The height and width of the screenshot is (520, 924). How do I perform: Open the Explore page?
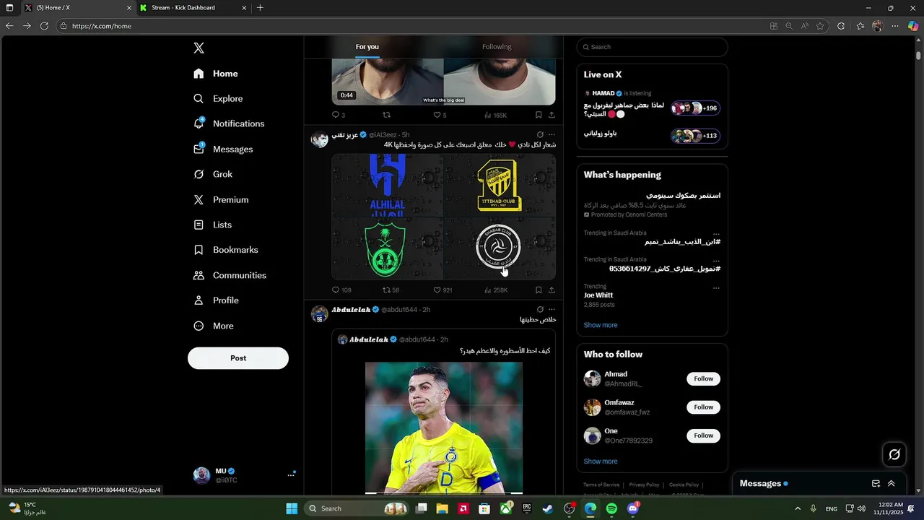(x=218, y=99)
